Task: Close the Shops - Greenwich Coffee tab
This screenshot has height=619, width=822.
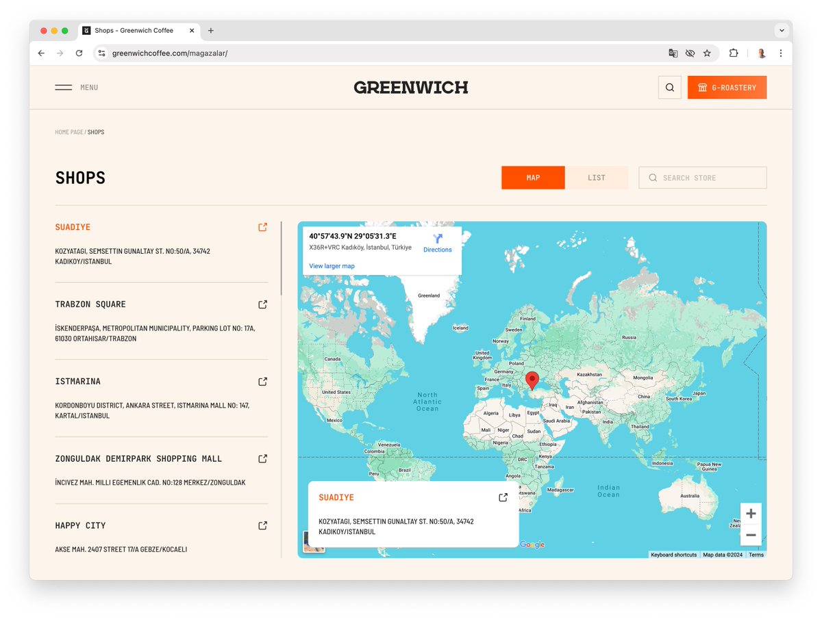Action: tap(191, 31)
